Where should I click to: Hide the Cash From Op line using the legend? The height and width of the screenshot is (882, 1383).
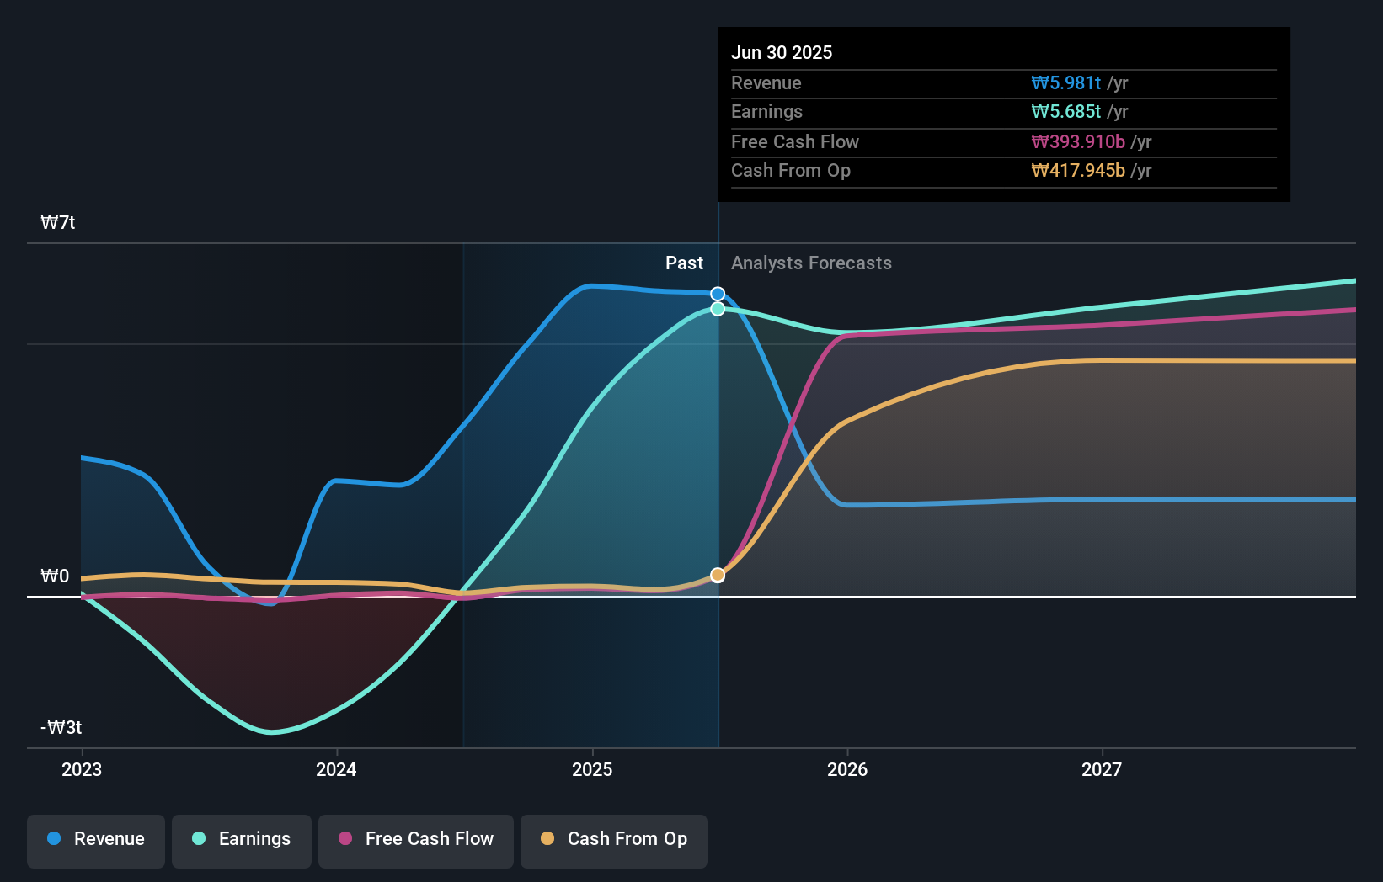click(x=614, y=839)
